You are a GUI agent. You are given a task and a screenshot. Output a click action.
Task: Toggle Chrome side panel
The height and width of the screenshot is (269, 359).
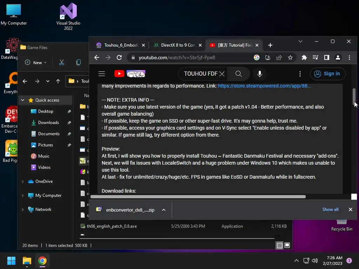click(x=327, y=57)
